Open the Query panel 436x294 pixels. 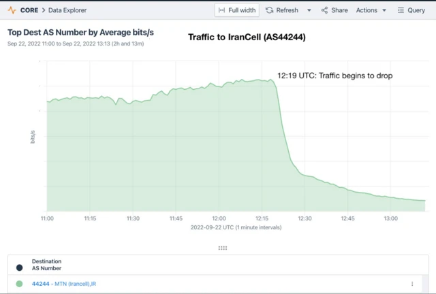pyautogui.click(x=411, y=10)
